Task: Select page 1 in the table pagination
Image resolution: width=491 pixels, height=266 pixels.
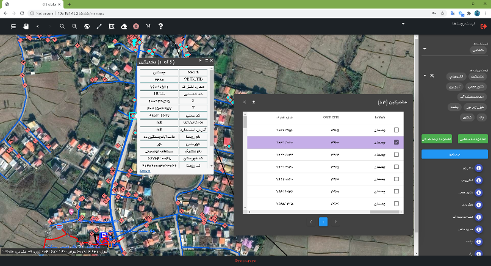Action: point(323,222)
